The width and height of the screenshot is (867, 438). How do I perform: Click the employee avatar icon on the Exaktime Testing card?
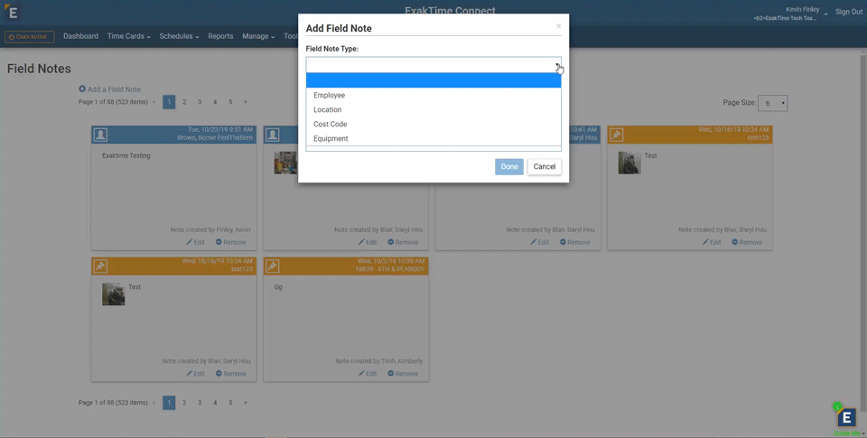click(100, 135)
